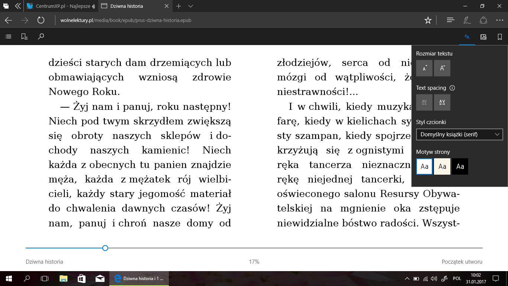Viewport: 508px width, 286px height.
Task: Decrease text size button
Action: click(424, 68)
